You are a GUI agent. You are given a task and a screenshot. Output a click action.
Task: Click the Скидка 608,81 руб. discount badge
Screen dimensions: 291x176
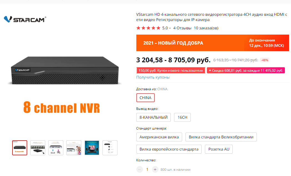click(246, 71)
